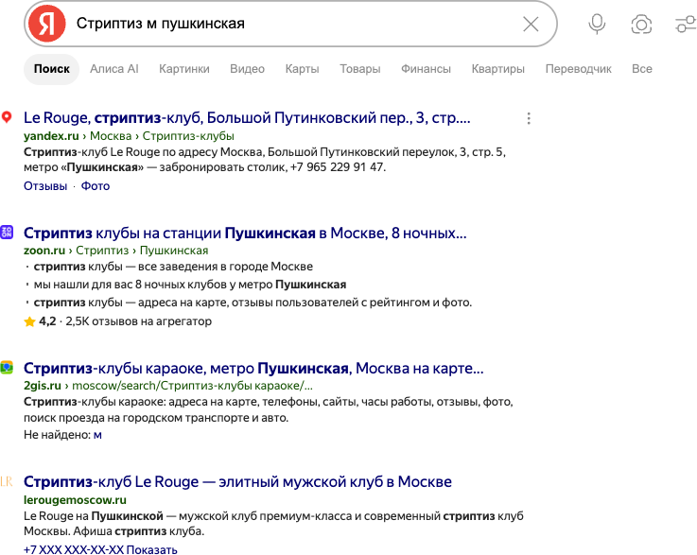Click the zoon.ru domain link

(x=44, y=251)
